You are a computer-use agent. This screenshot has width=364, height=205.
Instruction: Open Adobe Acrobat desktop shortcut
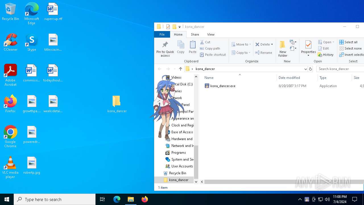pyautogui.click(x=11, y=75)
